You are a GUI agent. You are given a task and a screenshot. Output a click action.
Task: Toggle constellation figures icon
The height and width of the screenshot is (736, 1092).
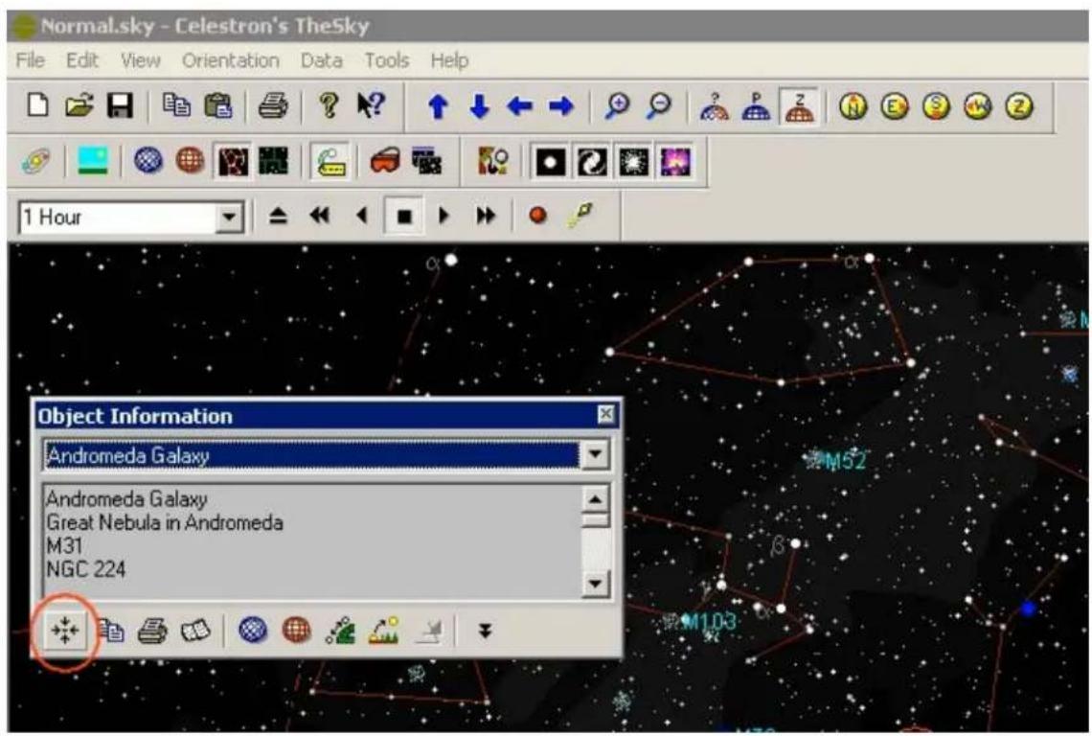[233, 162]
